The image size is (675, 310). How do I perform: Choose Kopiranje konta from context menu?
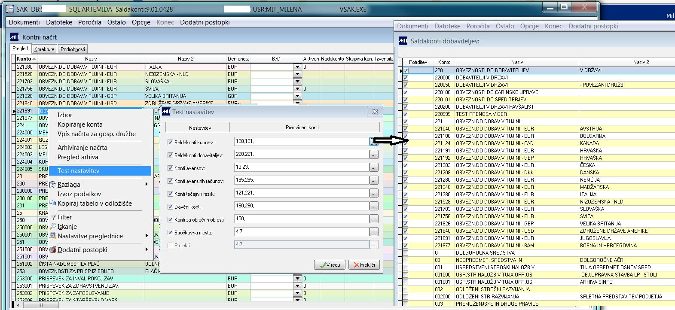(80, 125)
